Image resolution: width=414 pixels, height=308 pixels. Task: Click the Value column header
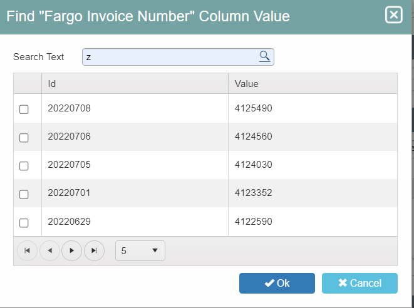click(x=313, y=84)
